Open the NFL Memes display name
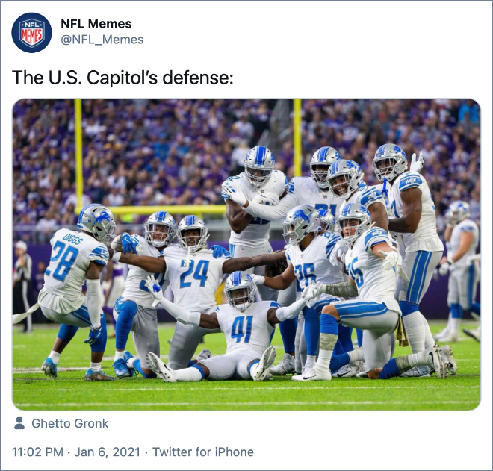Image resolution: width=493 pixels, height=471 pixels. tap(96, 24)
